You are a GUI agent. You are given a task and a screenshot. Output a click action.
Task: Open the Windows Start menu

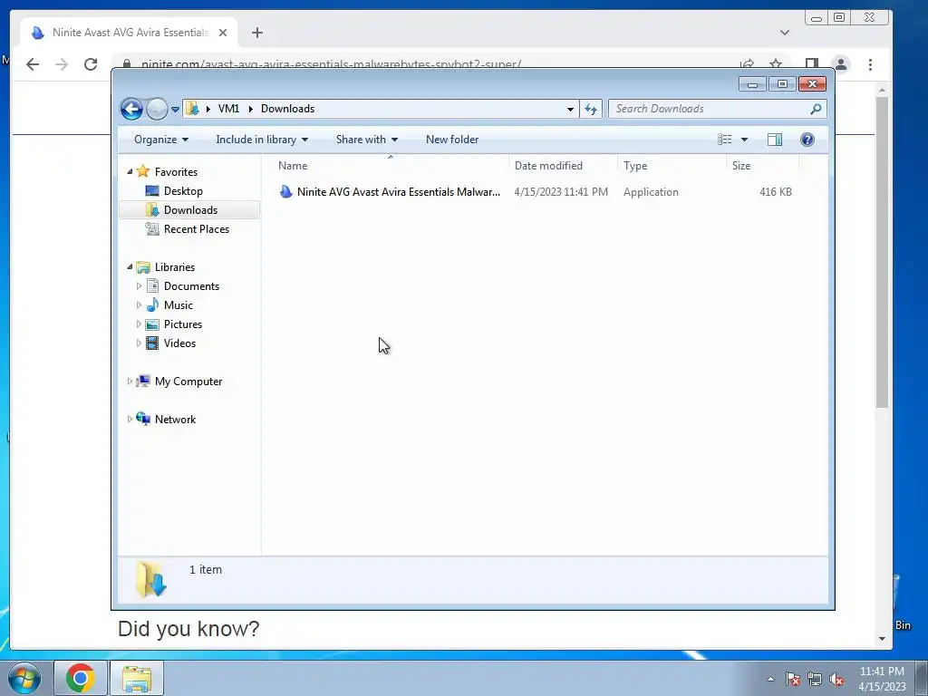point(24,678)
